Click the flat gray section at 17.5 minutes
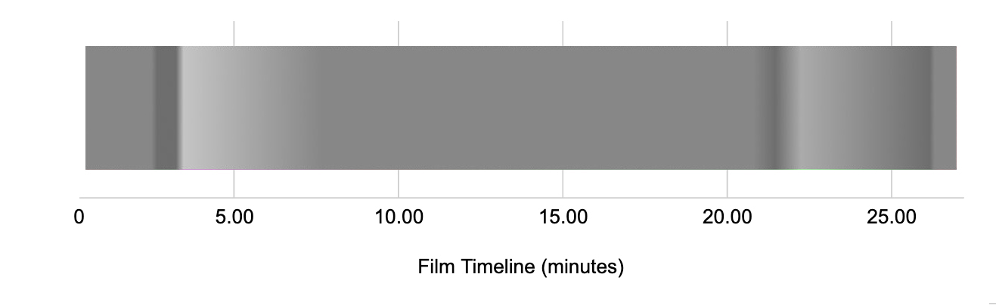996x305 pixels. click(645, 108)
